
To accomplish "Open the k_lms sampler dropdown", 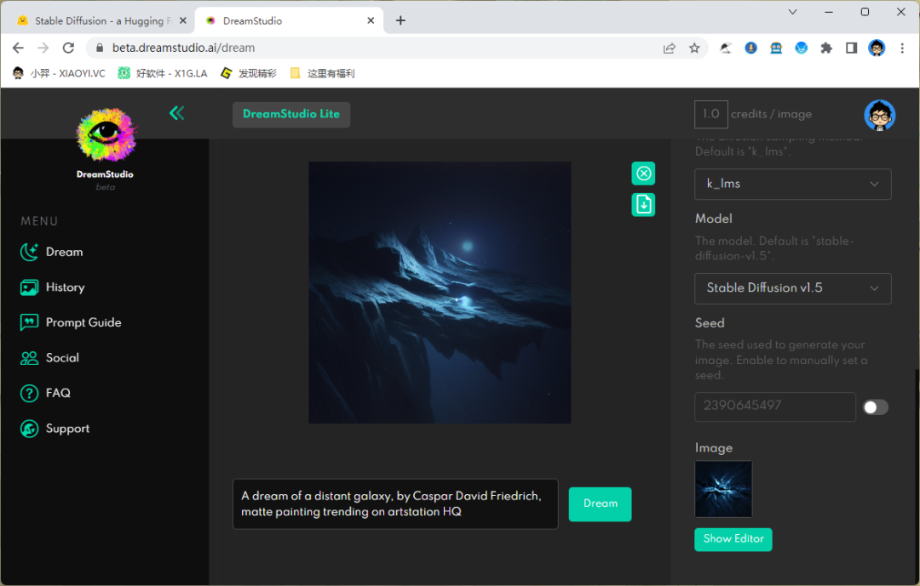I will pos(793,184).
